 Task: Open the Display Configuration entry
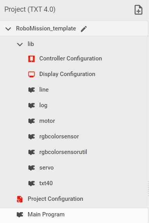point(67,74)
